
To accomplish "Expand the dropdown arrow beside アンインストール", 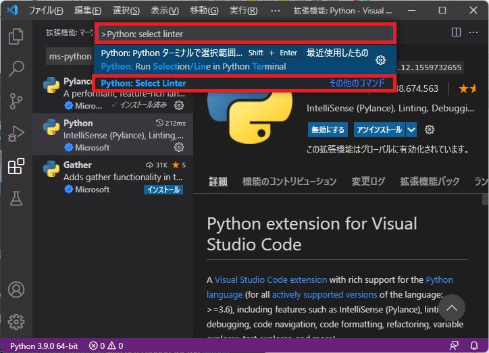I will (411, 130).
